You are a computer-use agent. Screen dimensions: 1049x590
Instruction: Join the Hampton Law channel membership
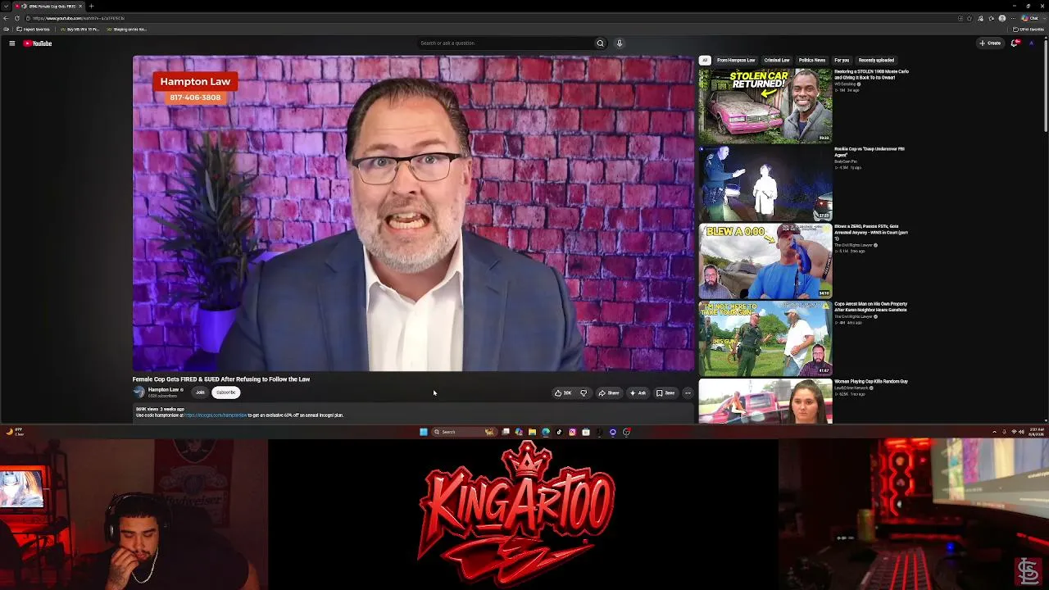[x=200, y=393]
